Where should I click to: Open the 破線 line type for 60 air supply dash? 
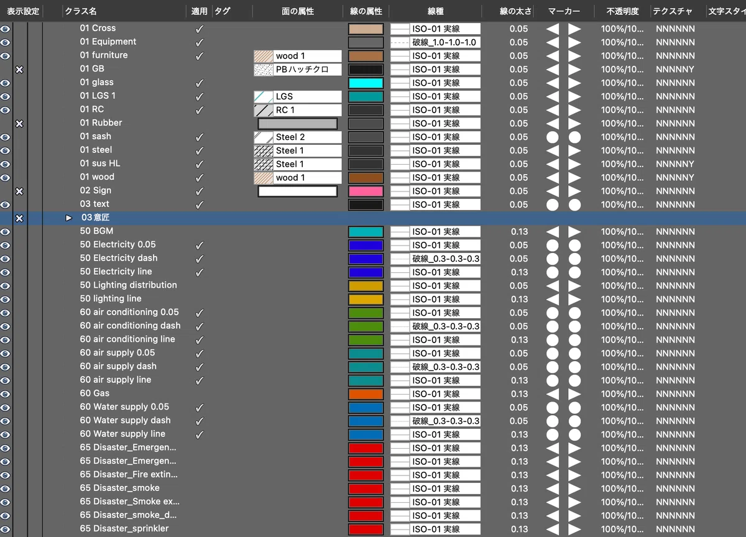[435, 367]
